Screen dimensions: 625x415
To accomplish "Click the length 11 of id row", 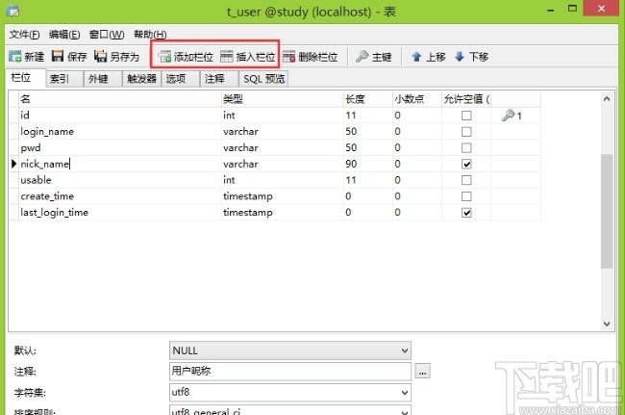I will [368, 116].
